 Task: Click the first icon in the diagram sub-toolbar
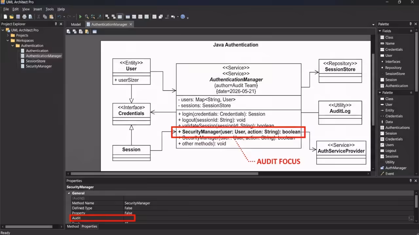coord(69,32)
